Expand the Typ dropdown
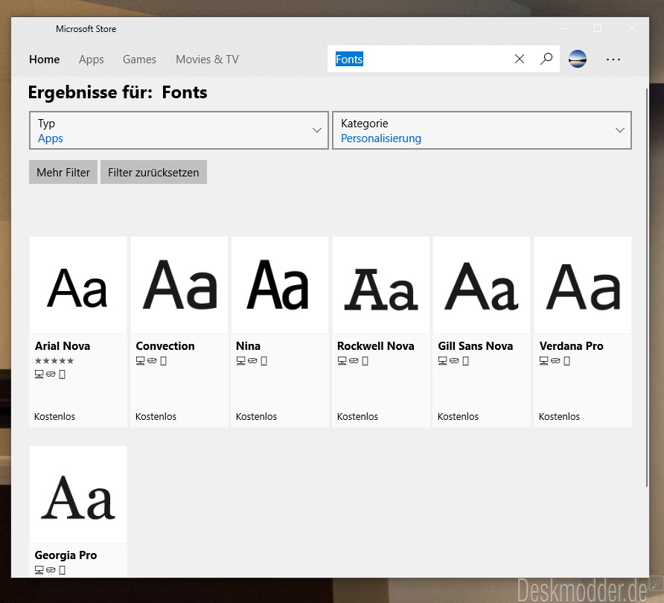664x603 pixels. (x=179, y=130)
